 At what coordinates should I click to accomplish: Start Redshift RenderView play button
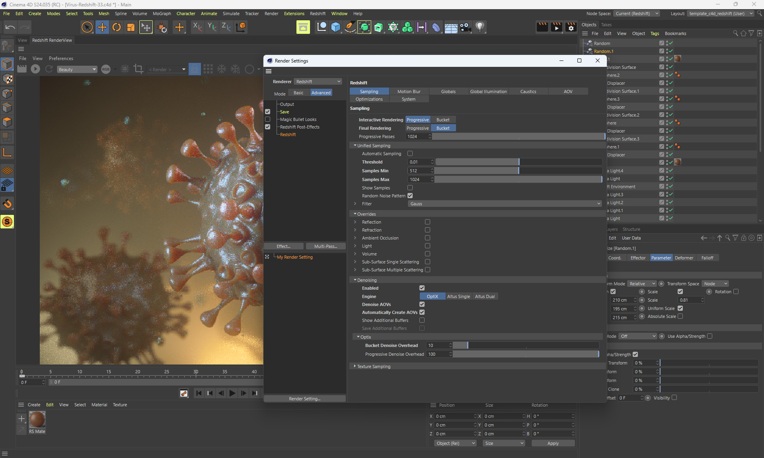click(35, 69)
